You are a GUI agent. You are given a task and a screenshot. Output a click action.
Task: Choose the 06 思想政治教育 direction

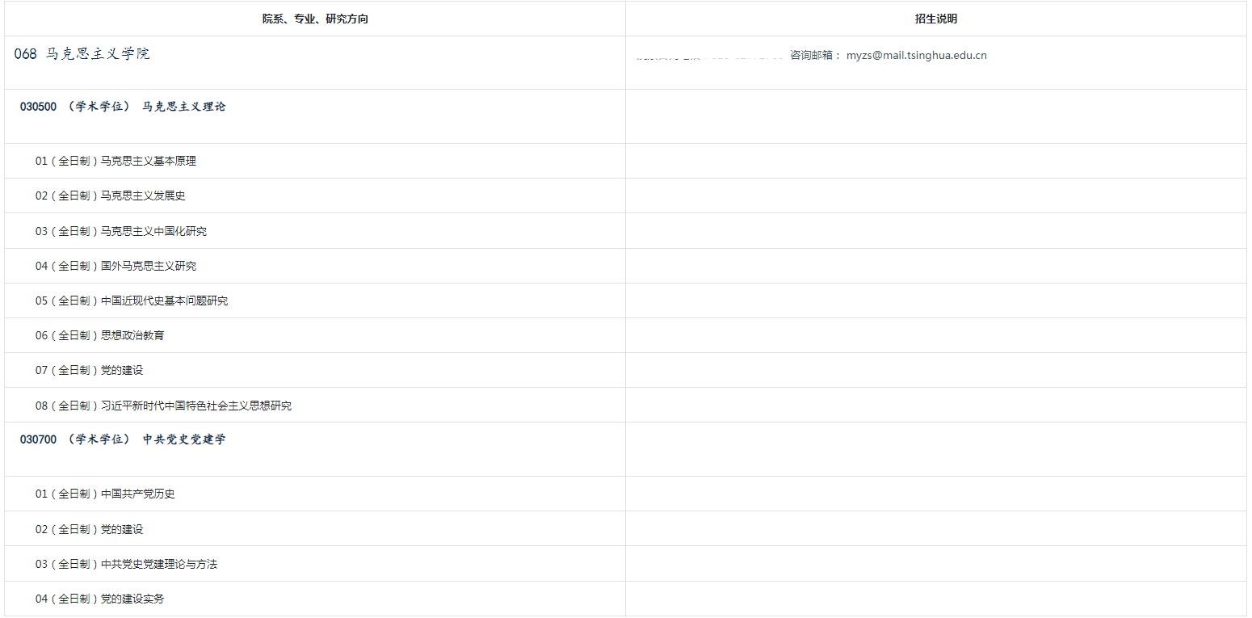click(99, 336)
